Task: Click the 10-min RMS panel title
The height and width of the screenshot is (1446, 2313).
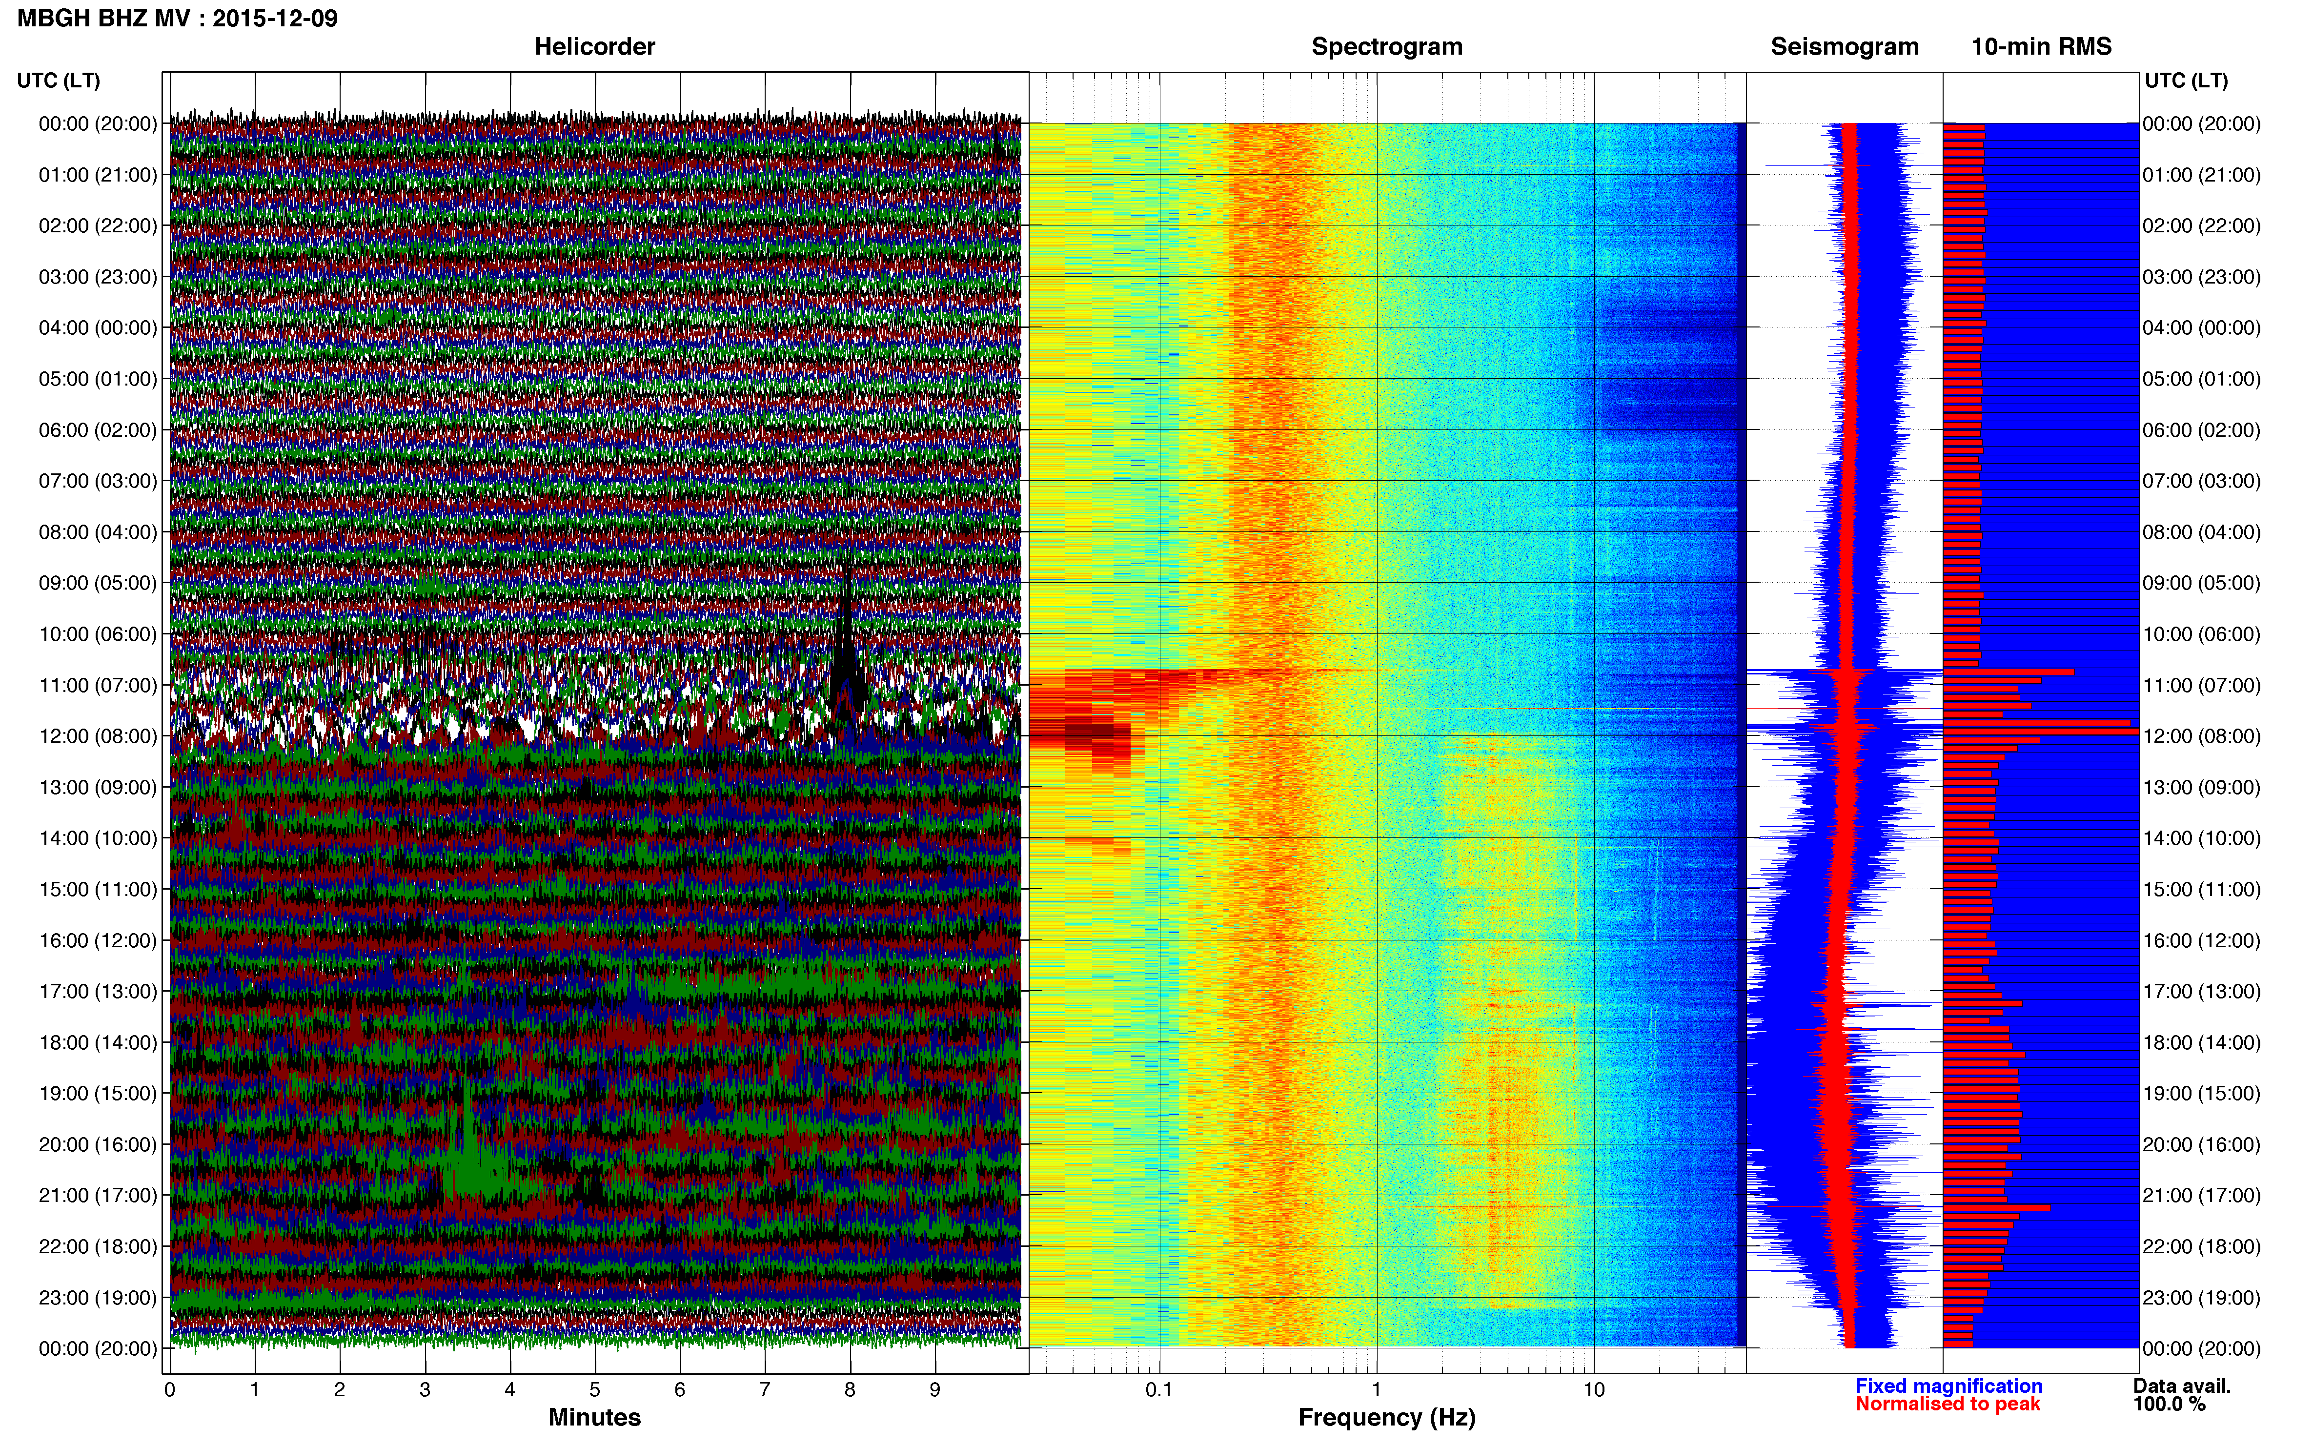Action: tap(2041, 47)
